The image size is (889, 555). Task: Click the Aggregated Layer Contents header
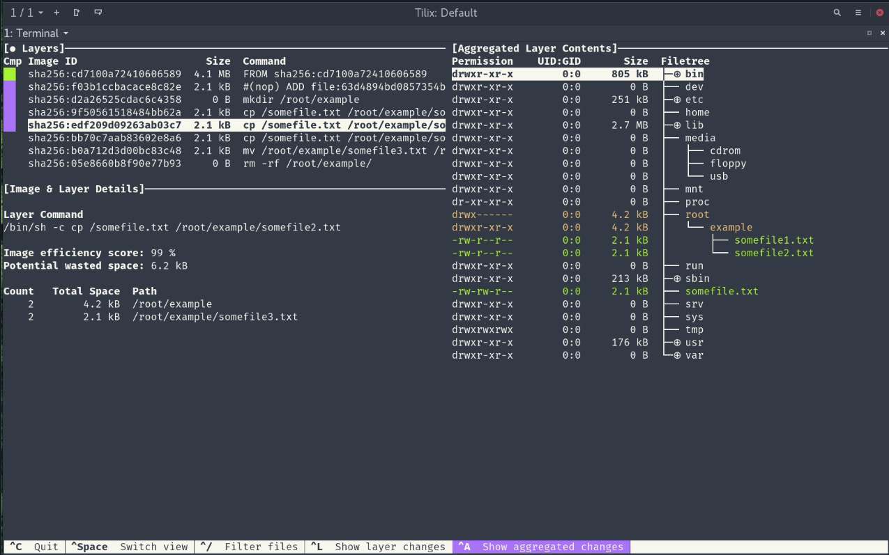point(535,48)
